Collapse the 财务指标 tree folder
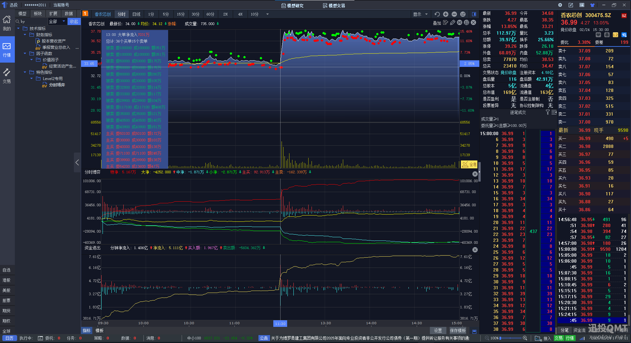Image resolution: width=631 pixels, height=343 pixels. [25, 35]
